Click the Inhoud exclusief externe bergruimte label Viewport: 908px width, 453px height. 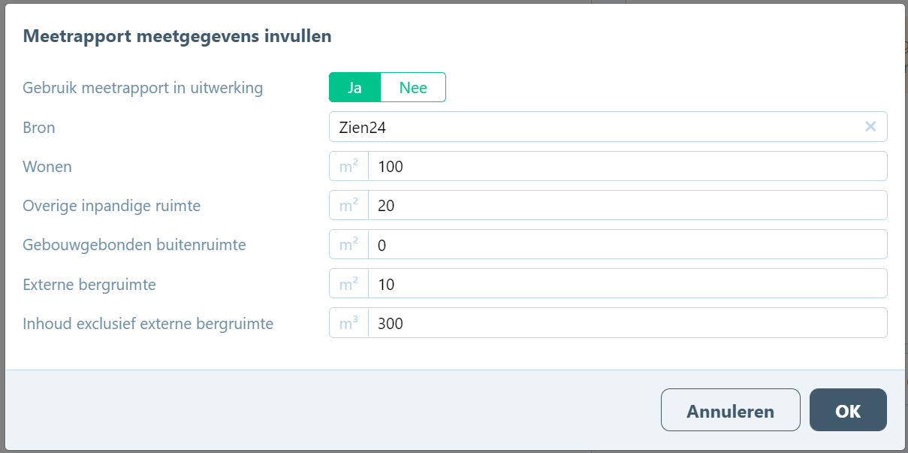pos(148,324)
